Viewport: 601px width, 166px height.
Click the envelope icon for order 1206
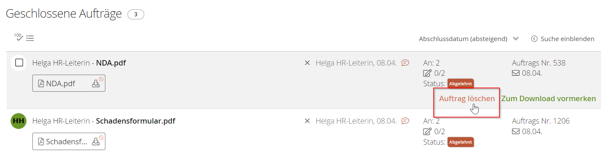tap(516, 131)
